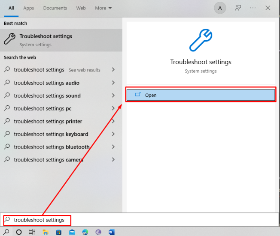
Task: Switch to the Web tab
Action: [x=81, y=8]
